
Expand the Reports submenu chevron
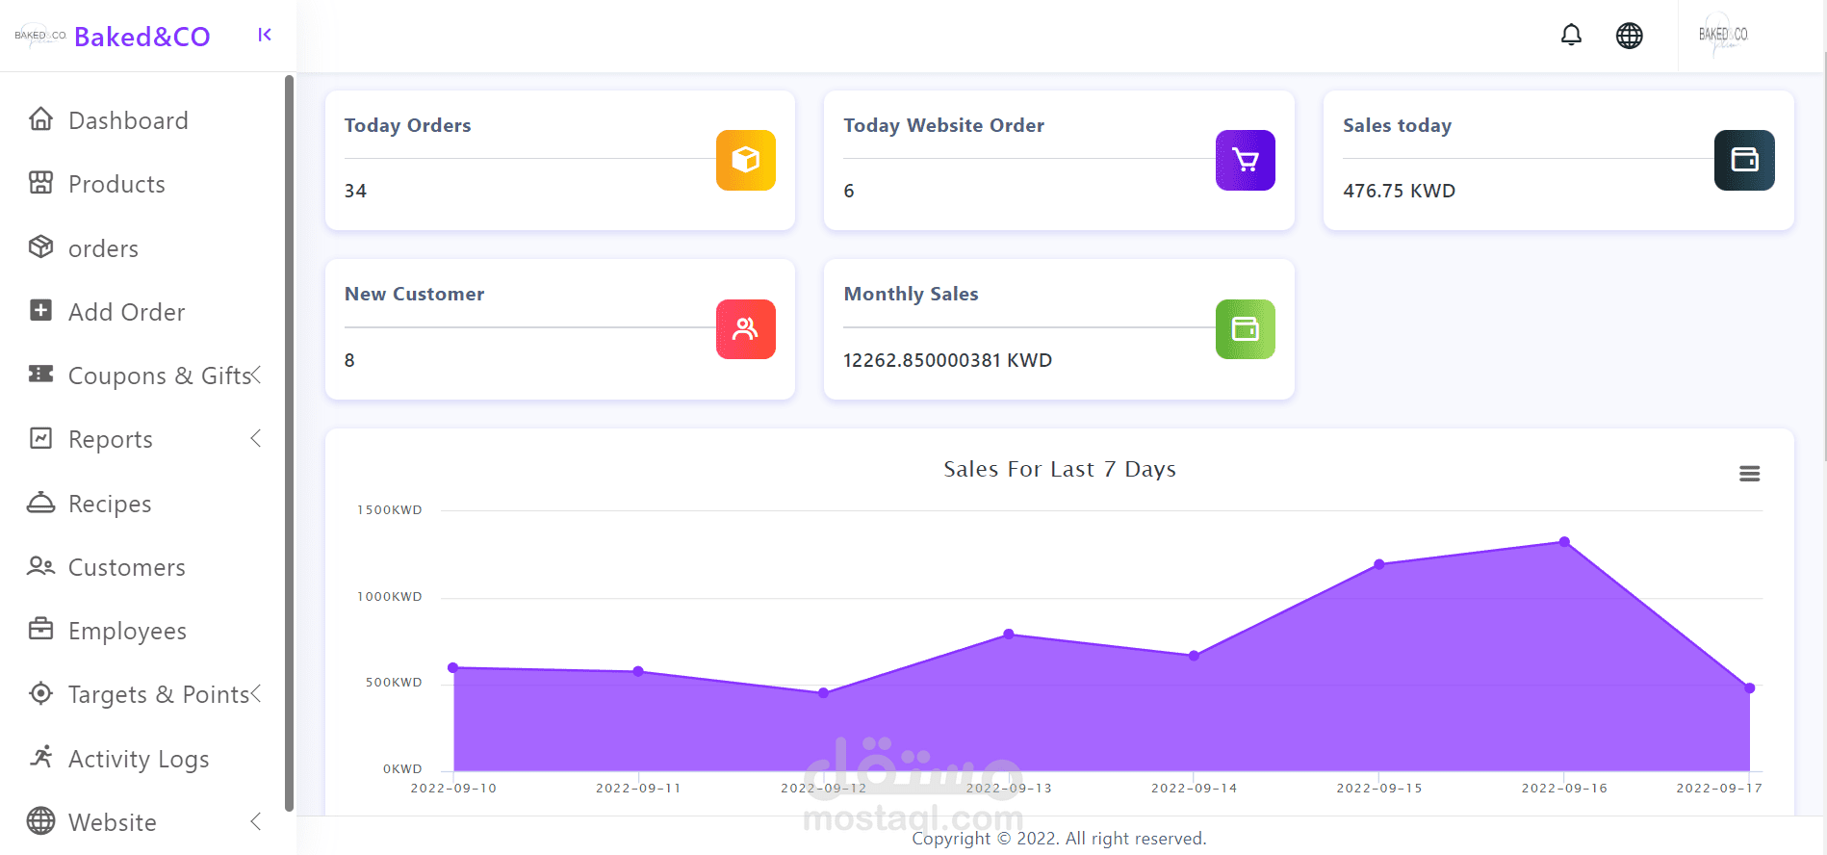tap(256, 438)
